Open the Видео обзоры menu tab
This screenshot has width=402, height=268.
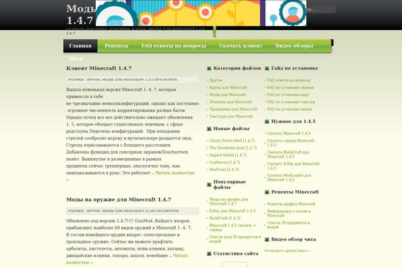tap(294, 46)
